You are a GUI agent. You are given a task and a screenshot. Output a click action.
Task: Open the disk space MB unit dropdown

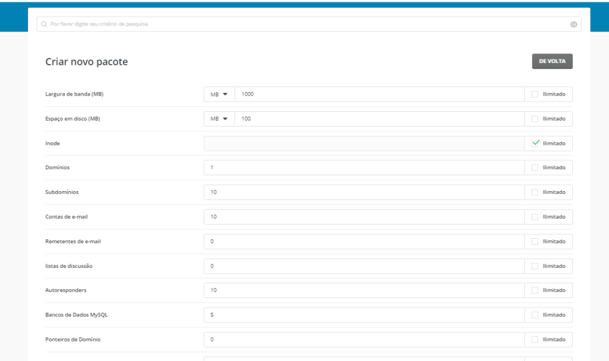tap(219, 119)
